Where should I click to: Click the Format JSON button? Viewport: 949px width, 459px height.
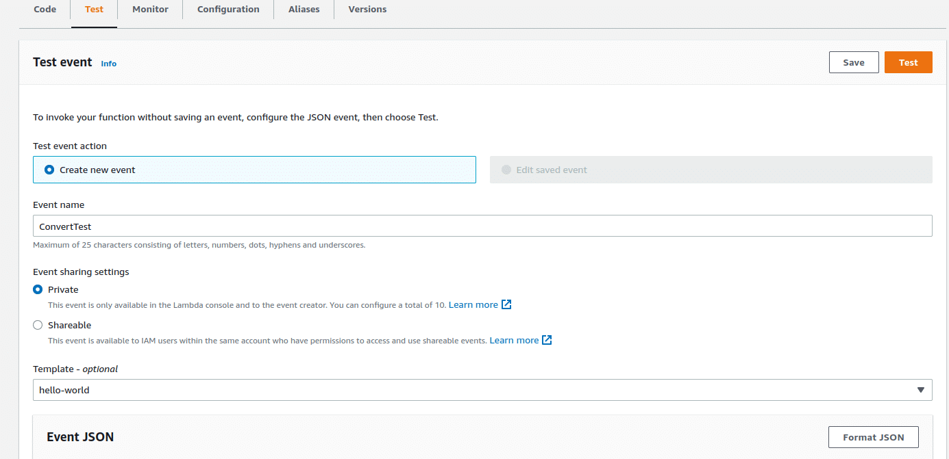coord(873,437)
